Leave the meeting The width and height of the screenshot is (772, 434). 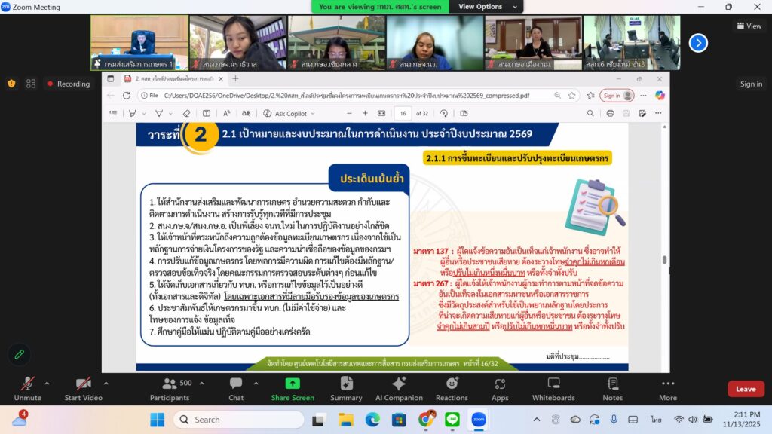click(745, 389)
